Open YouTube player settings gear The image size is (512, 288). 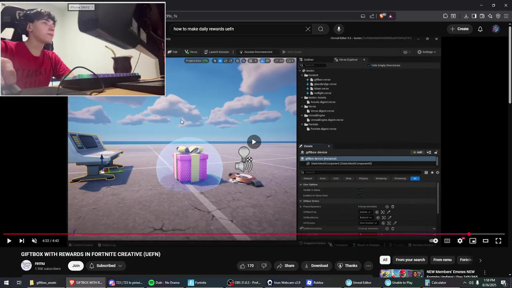coord(460,241)
